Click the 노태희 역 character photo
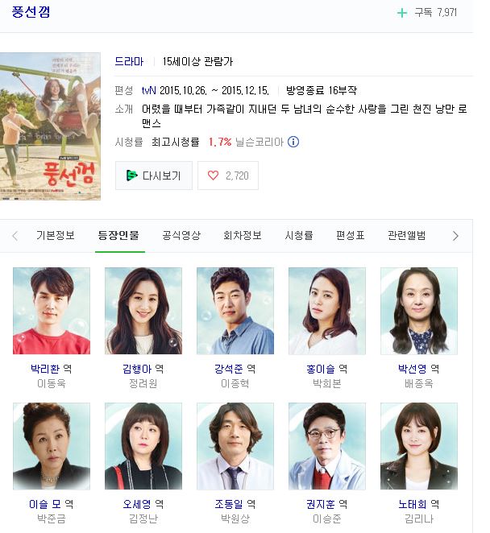 pyautogui.click(x=419, y=446)
